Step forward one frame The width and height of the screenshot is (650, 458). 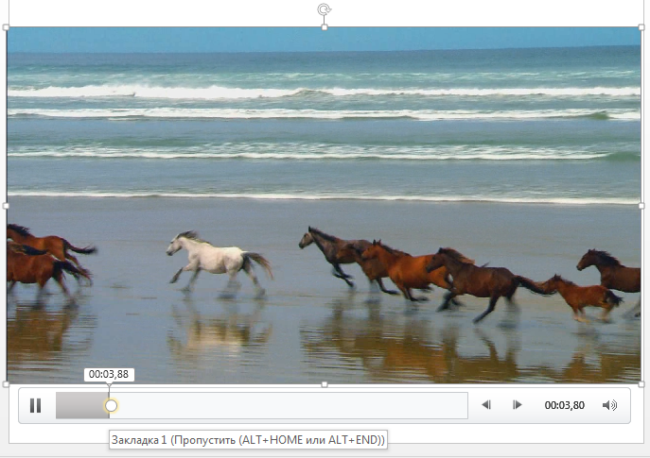pyautogui.click(x=517, y=405)
